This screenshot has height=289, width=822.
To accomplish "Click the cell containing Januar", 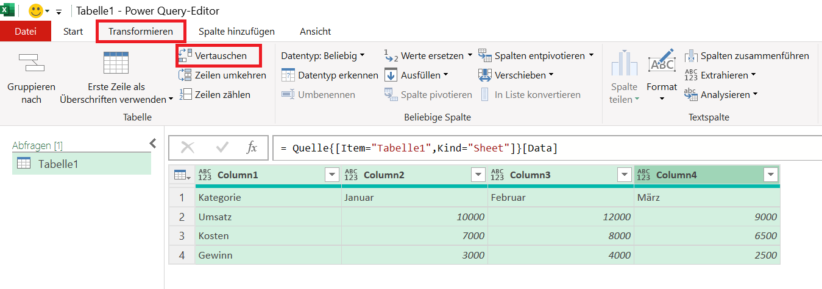I will (415, 198).
